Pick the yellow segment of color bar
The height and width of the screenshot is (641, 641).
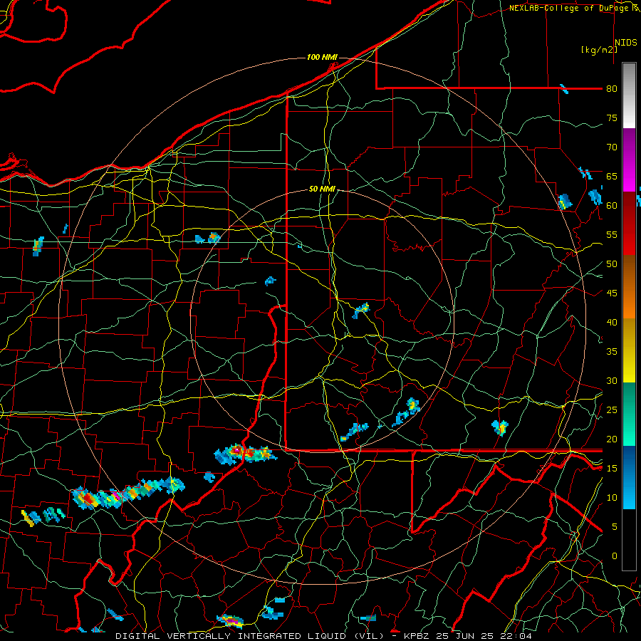pos(629,350)
